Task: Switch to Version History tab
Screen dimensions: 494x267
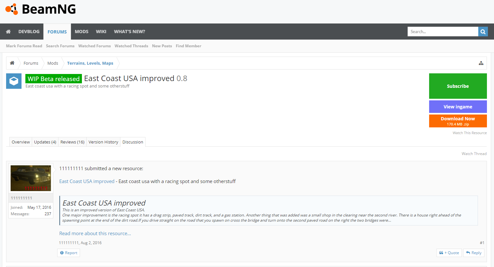Action: coord(103,142)
